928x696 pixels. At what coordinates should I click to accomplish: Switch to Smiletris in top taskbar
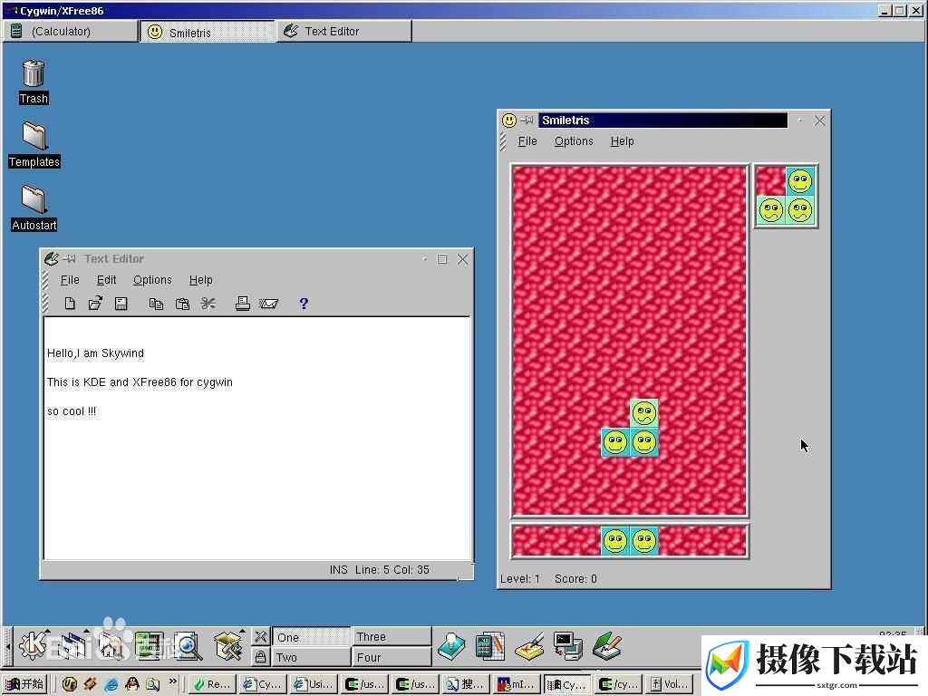tap(208, 32)
